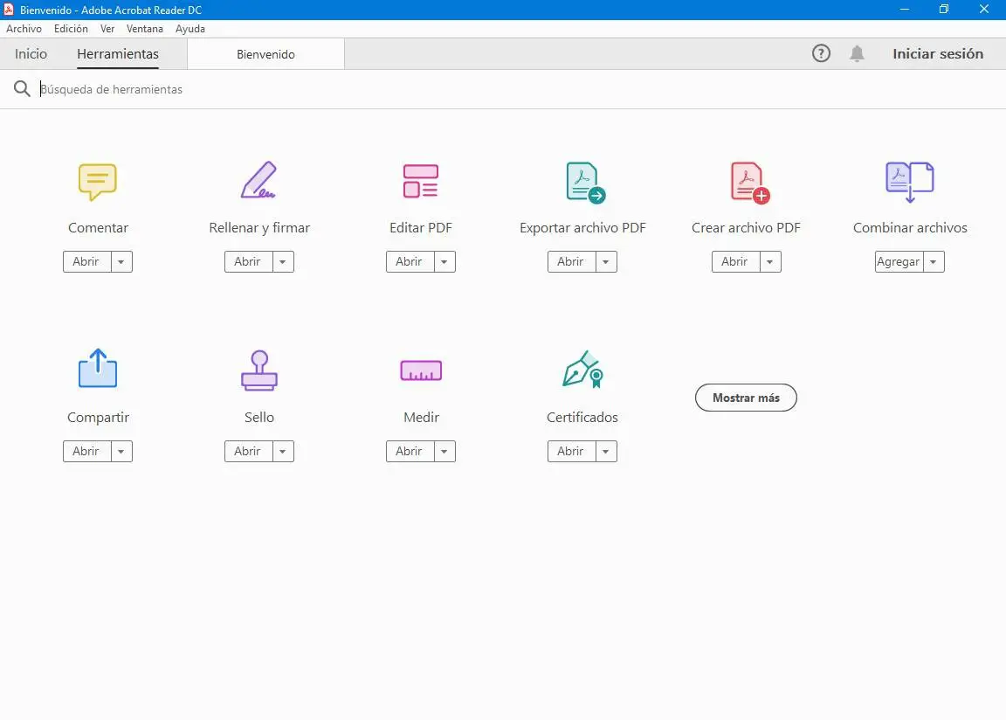Expand the Compartir dropdown arrow
This screenshot has height=720, width=1006.
click(x=121, y=451)
